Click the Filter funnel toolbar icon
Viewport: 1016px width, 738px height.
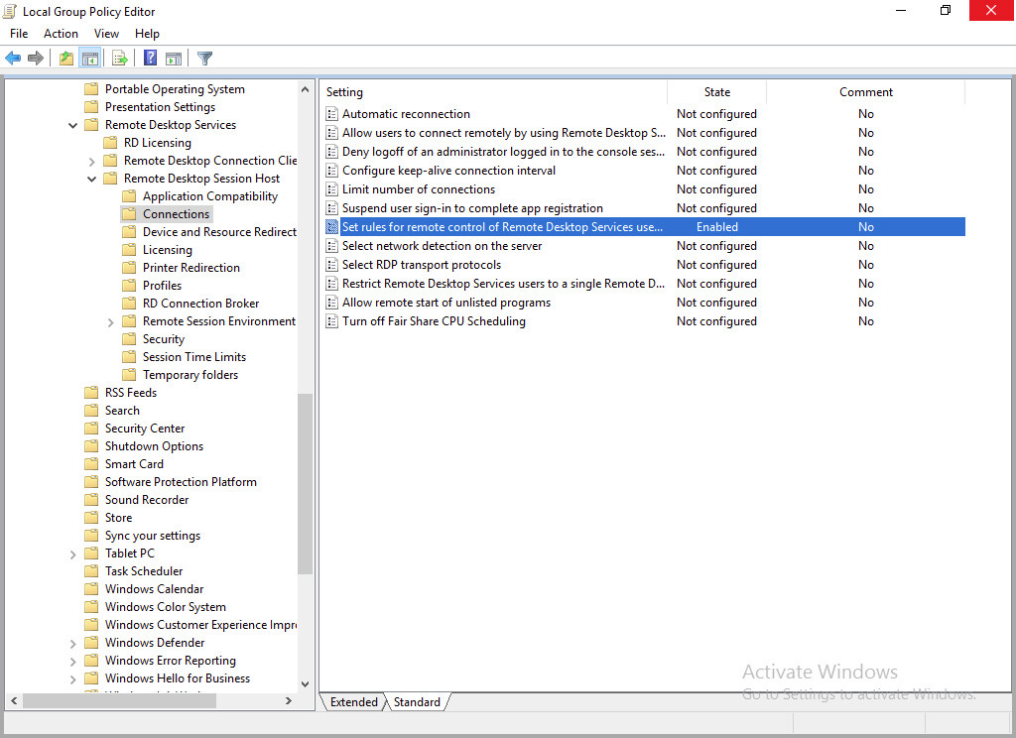tap(204, 59)
